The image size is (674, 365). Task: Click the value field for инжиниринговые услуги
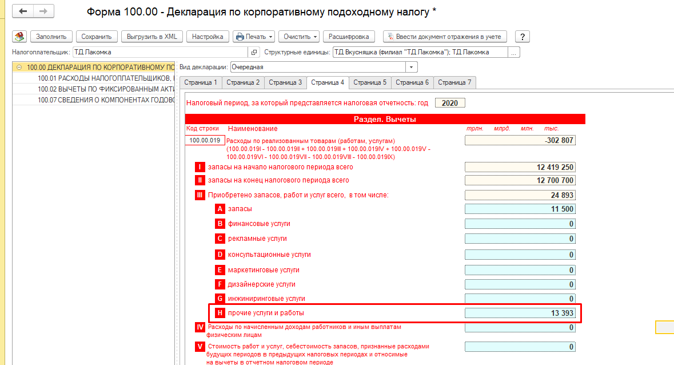520,299
